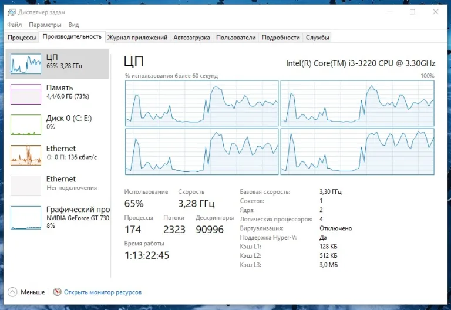Switch to the Процессы tab
The height and width of the screenshot is (310, 451).
[22, 38]
